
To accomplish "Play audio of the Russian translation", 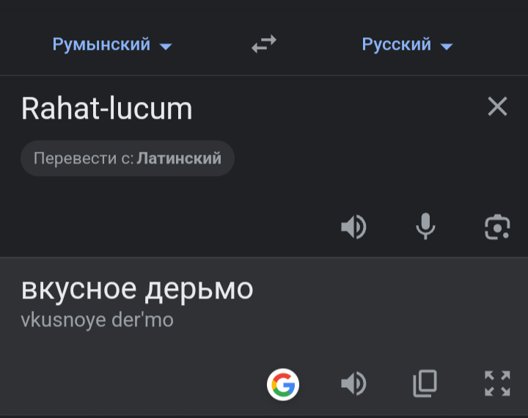I will click(353, 384).
